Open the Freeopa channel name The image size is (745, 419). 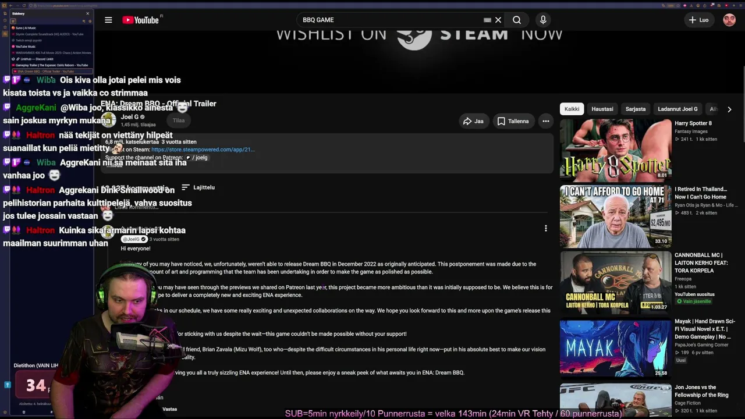tap(683, 279)
